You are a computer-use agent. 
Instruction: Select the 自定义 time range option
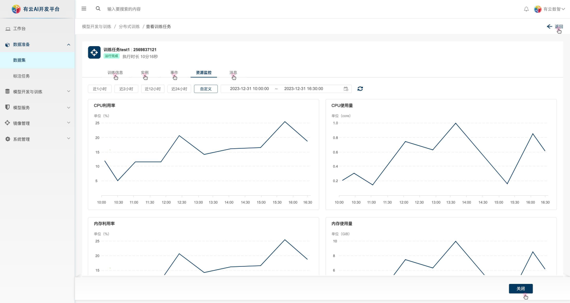(x=206, y=89)
